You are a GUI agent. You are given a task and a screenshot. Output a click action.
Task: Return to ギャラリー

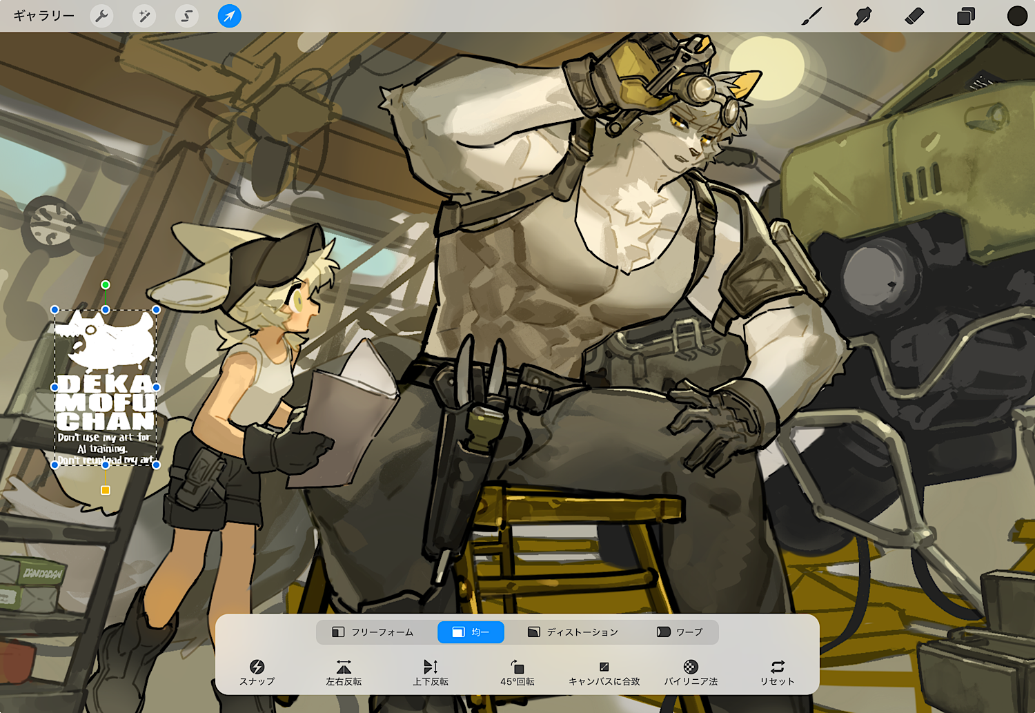pyautogui.click(x=43, y=16)
